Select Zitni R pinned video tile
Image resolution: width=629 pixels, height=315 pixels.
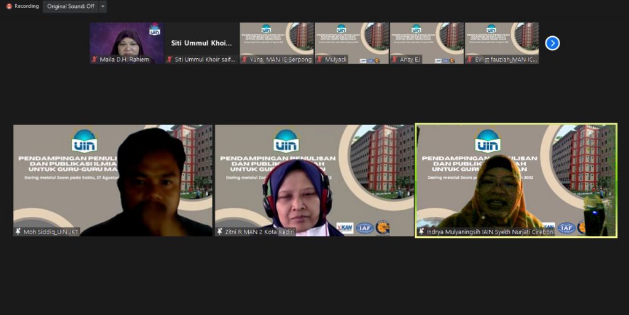(x=314, y=181)
